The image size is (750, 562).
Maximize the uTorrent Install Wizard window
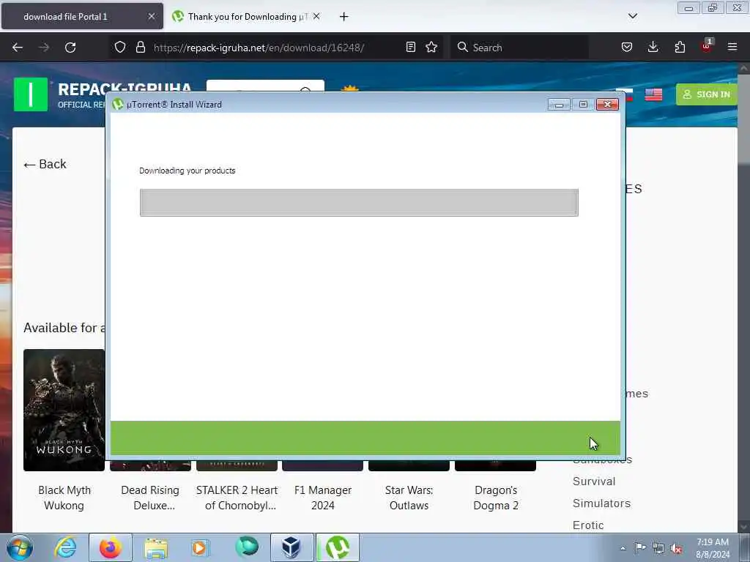click(583, 104)
